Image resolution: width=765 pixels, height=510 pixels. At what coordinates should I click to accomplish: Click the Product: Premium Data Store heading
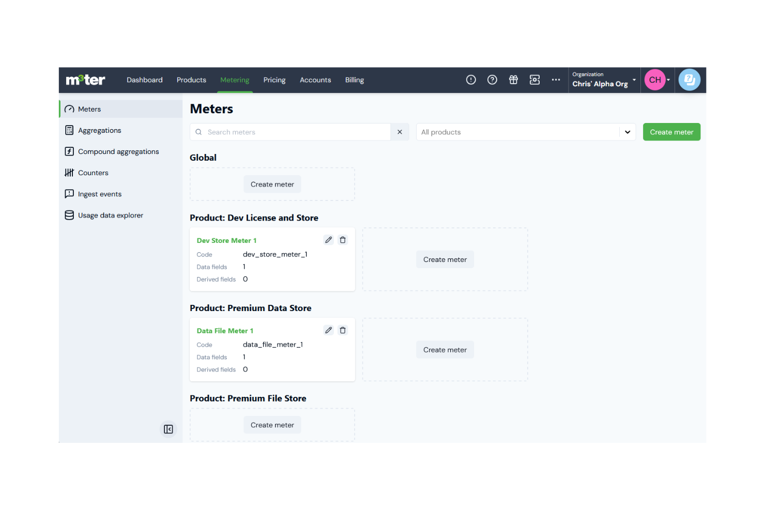pos(251,308)
